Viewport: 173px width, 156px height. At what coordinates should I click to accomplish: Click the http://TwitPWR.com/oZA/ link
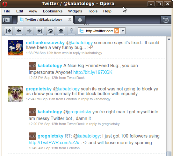(54, 143)
